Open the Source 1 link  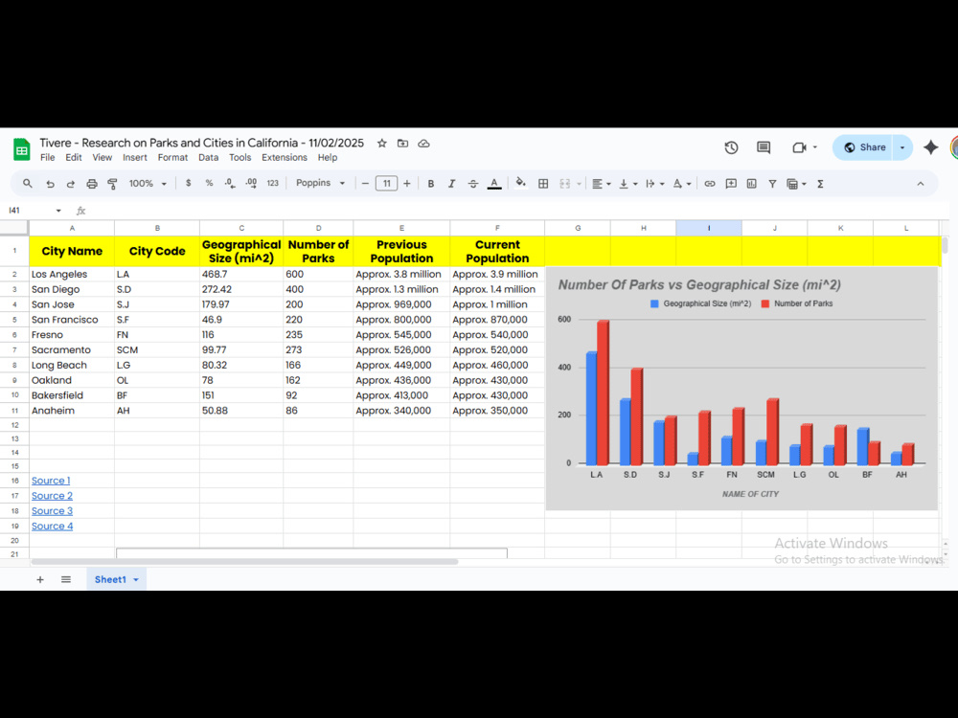pyautogui.click(x=51, y=481)
